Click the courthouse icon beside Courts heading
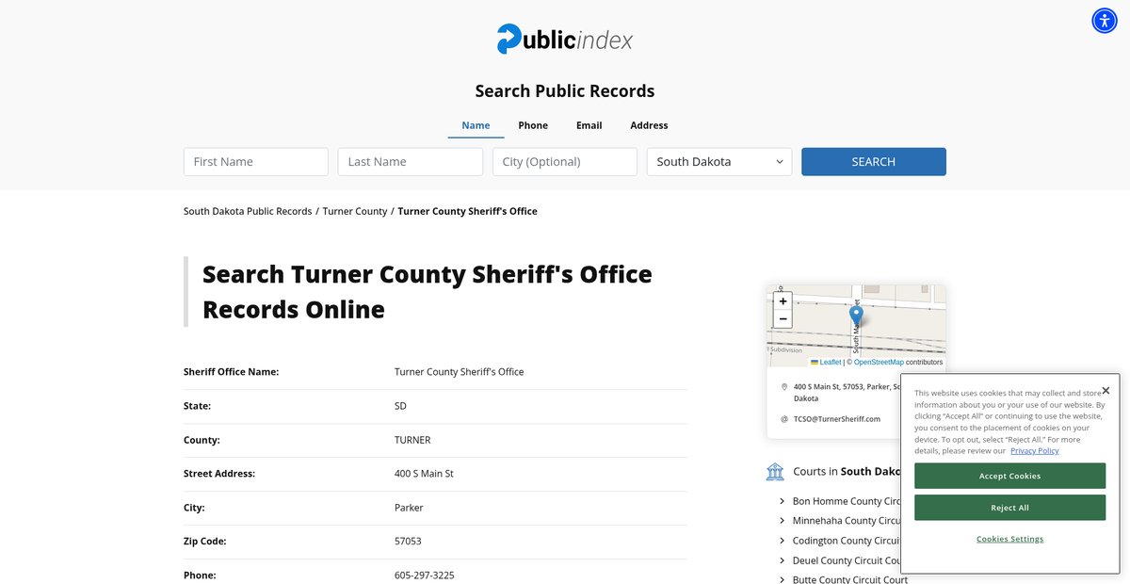This screenshot has width=1130, height=584. [x=775, y=471]
